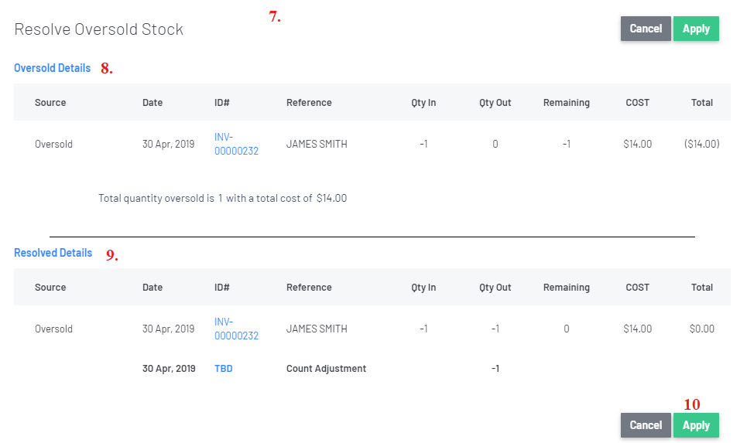
Task: Click the Reference header in Resolved Details table
Action: [309, 288]
